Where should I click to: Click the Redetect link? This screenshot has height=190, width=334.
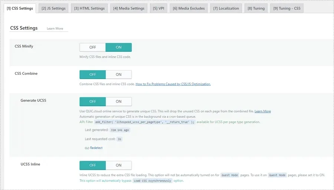pyautogui.click(x=96, y=148)
